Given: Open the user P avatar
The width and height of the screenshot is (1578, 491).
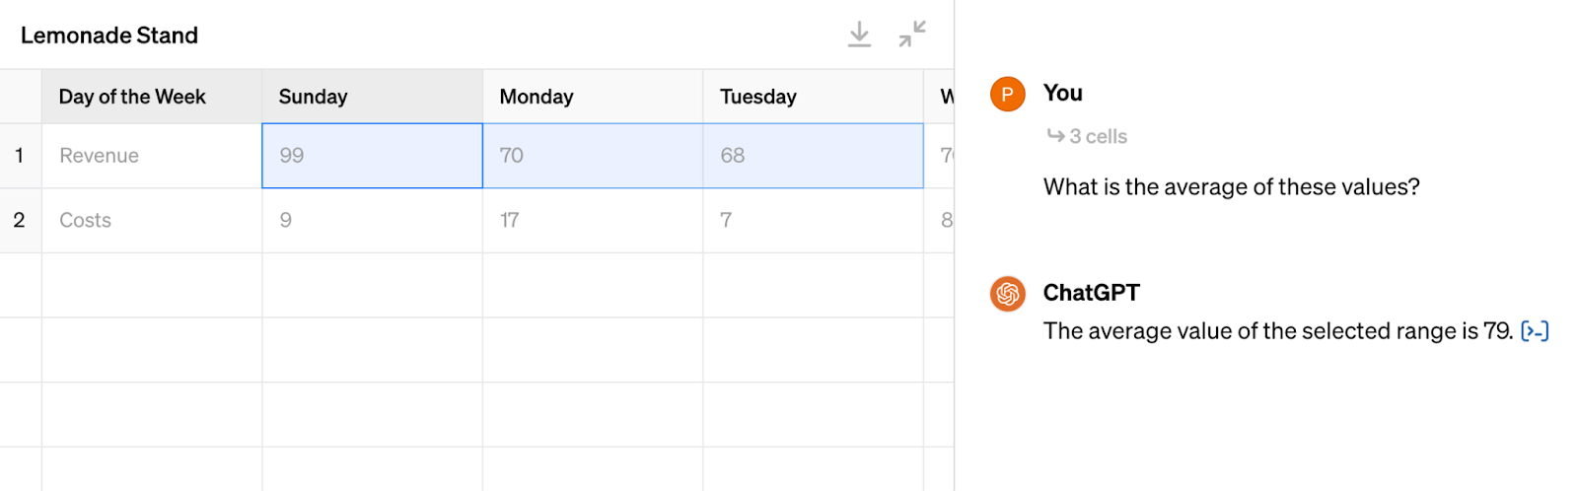Looking at the screenshot, I should [x=1008, y=94].
